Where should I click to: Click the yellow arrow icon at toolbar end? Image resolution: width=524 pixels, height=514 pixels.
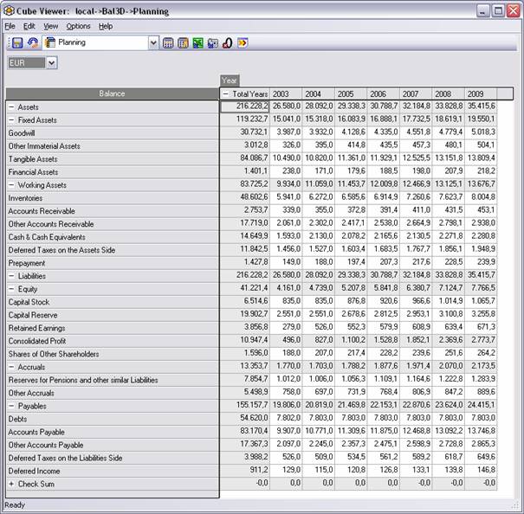(242, 42)
